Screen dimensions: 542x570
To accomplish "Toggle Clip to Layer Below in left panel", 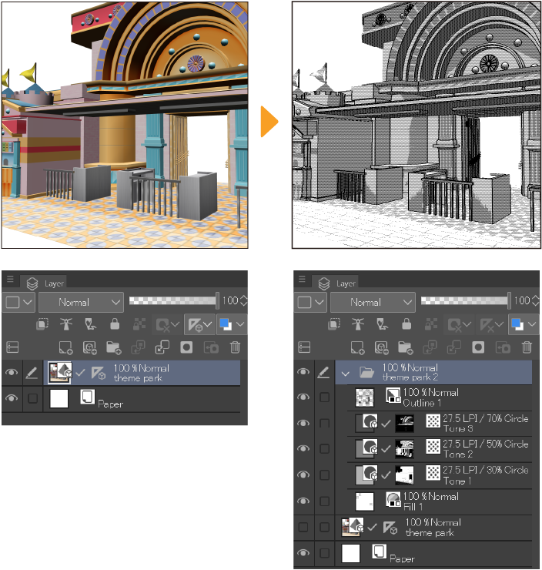I will tap(42, 324).
